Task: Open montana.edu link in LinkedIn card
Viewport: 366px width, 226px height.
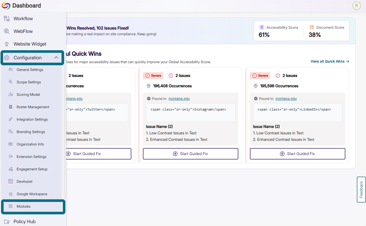Action: coord(286,99)
